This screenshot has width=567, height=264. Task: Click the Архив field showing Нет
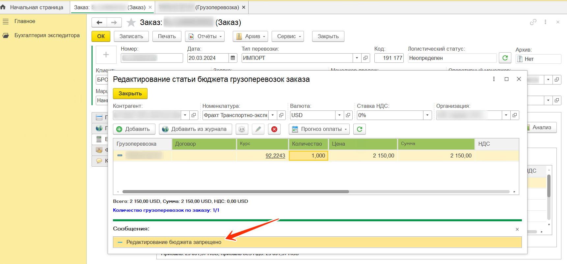coord(538,59)
